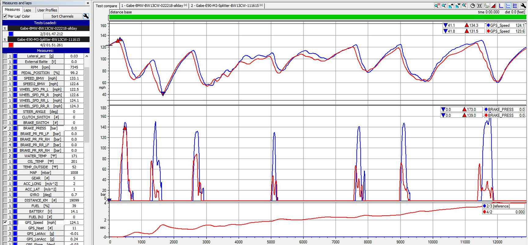Click the channel number box beside BRAKE_PR_RR_RH
Viewport: 528px width, 245px height.
tap(10, 150)
